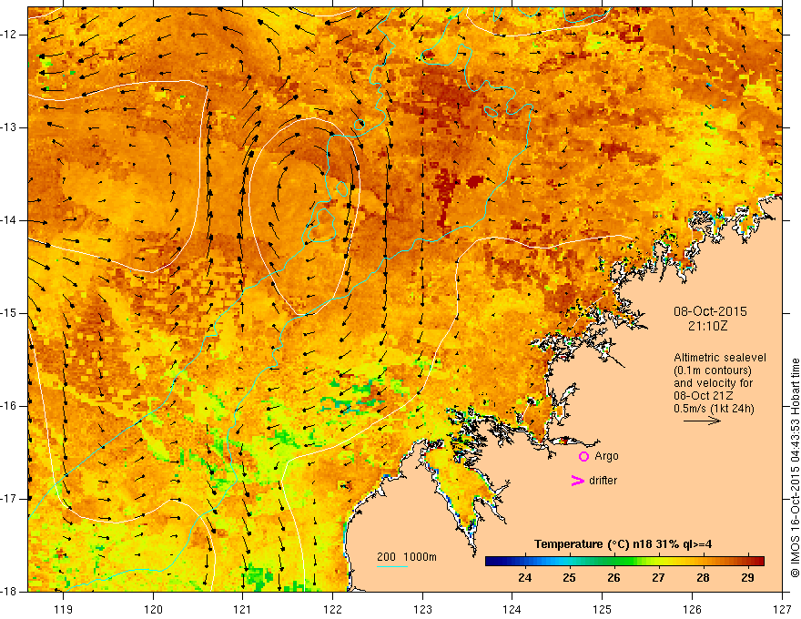Click the '21:10Z' time text
This screenshot has width=801, height=619.
(707, 326)
